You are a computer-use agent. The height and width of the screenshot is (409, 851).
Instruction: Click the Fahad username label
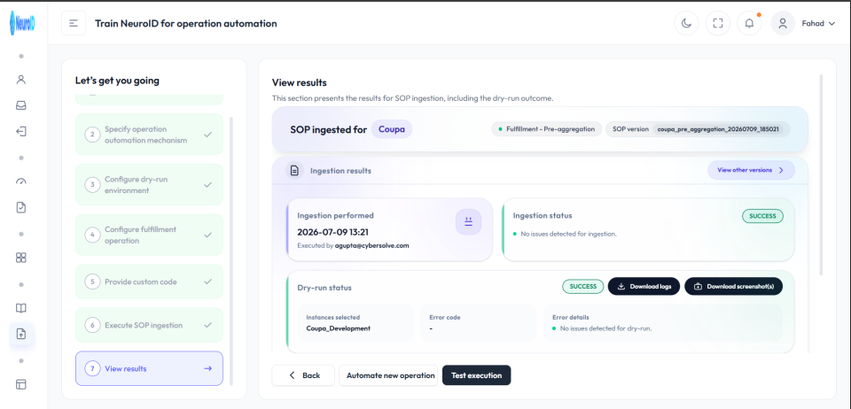[x=813, y=23]
